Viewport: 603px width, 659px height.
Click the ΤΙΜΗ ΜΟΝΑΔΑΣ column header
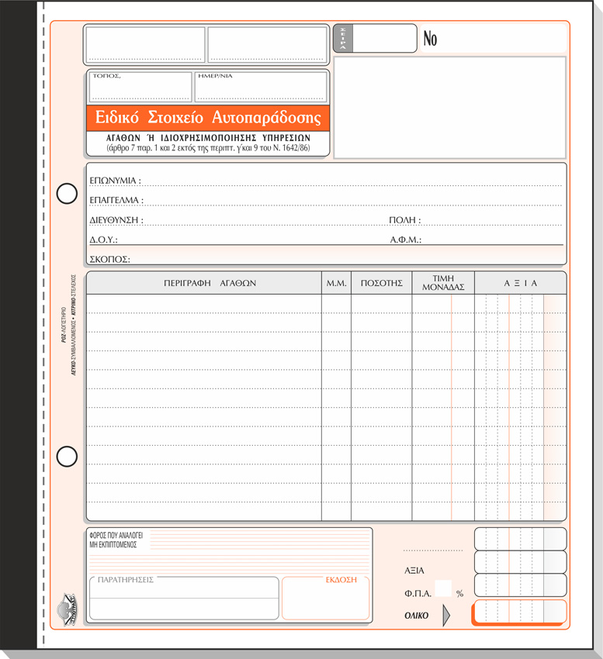click(443, 284)
